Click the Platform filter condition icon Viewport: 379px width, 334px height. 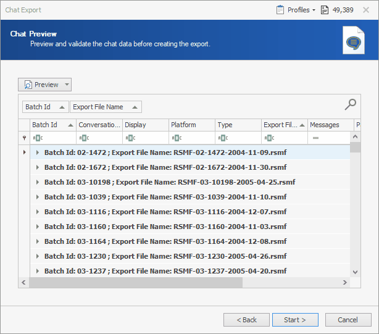[x=177, y=138]
